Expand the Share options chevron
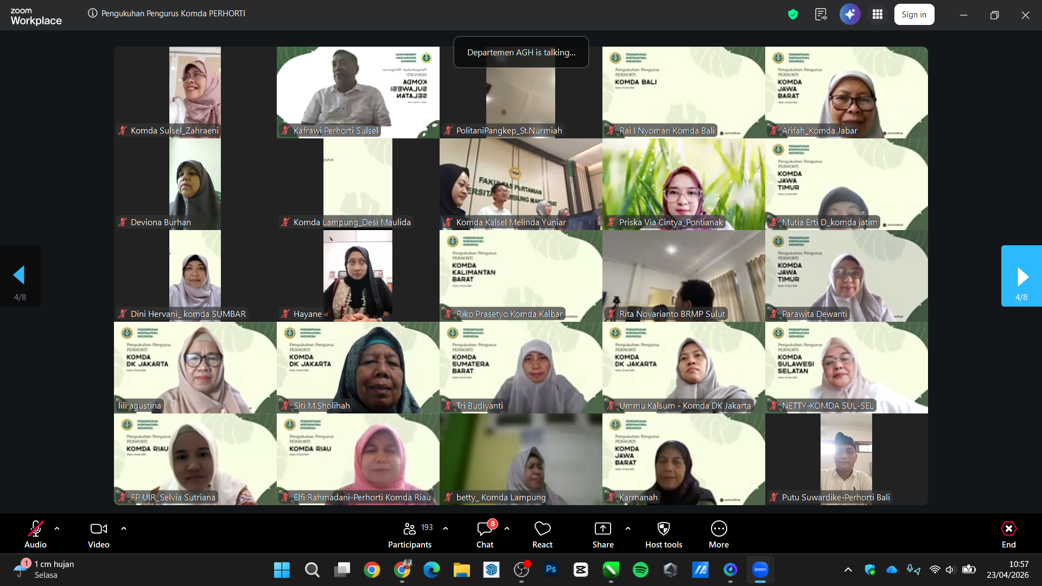Screen dimensions: 1042x586 pos(628,528)
